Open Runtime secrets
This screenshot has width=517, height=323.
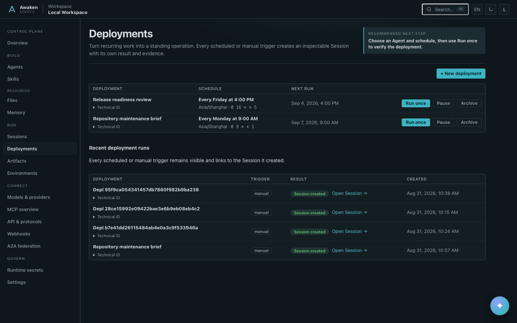40,270
